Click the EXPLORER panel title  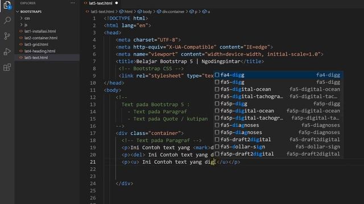click(x=28, y=3)
